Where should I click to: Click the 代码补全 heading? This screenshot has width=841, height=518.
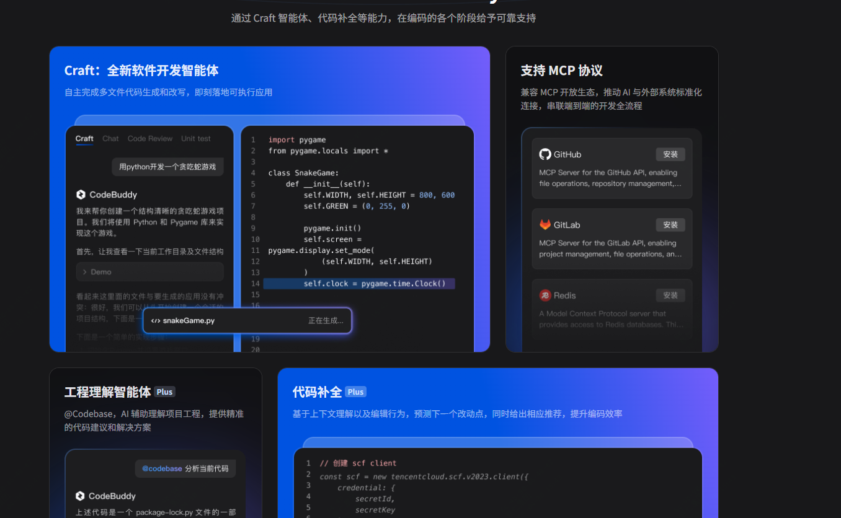317,392
